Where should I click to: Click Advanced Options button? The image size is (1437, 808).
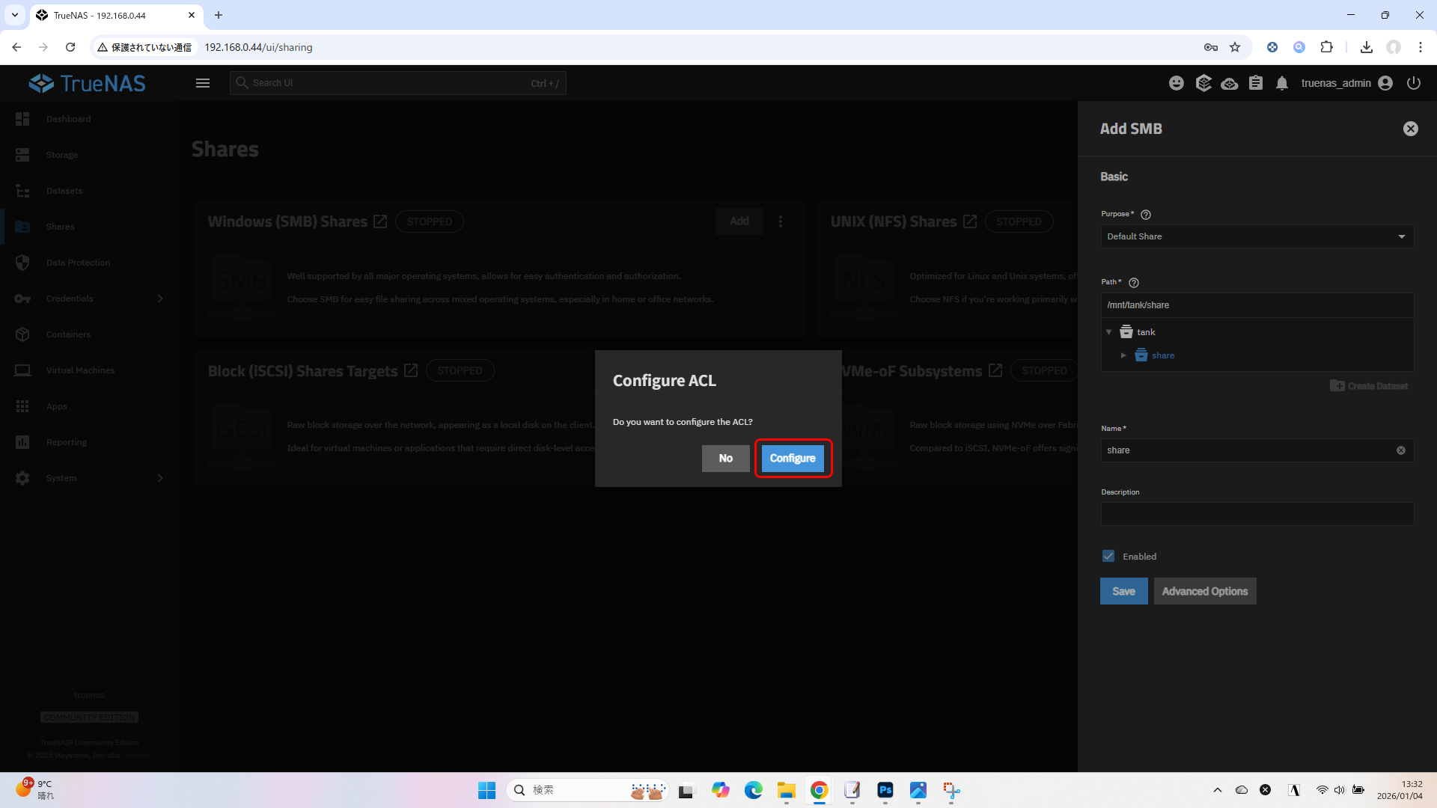[1204, 591]
